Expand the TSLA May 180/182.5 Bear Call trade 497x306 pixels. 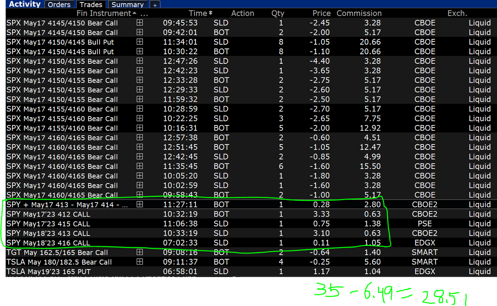[140, 262]
